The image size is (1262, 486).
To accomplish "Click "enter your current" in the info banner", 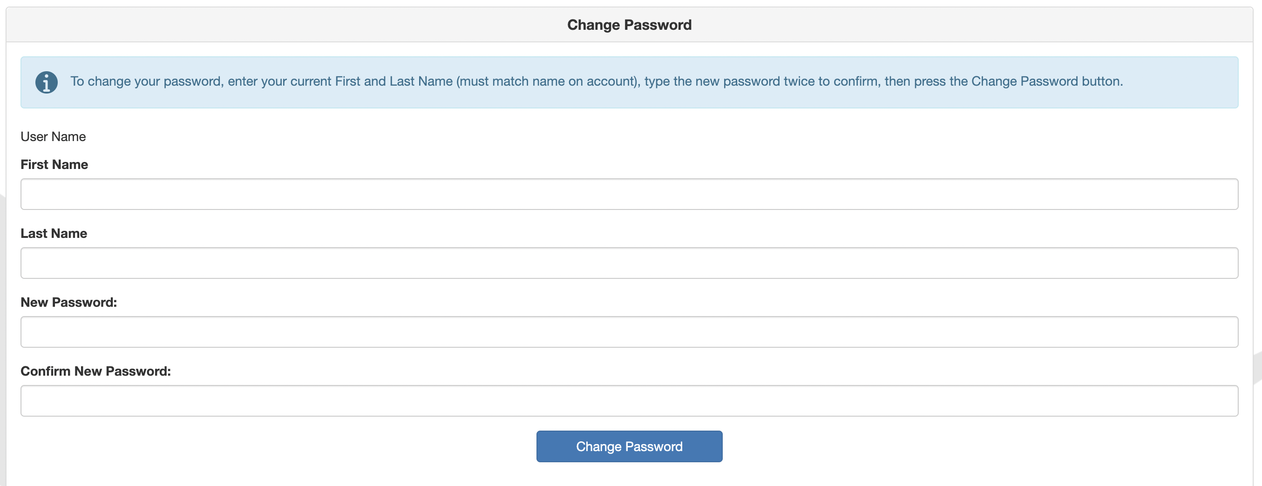I will [279, 81].
